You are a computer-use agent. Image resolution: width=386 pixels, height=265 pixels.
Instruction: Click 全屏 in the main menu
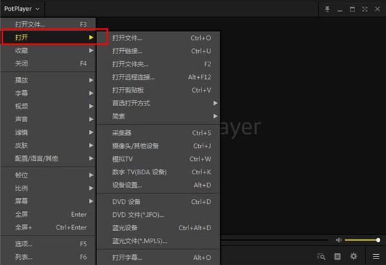pos(48,214)
